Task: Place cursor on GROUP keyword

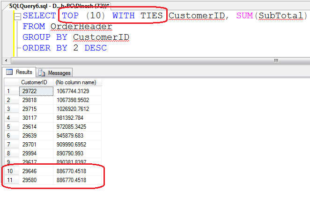Action: coord(37,37)
